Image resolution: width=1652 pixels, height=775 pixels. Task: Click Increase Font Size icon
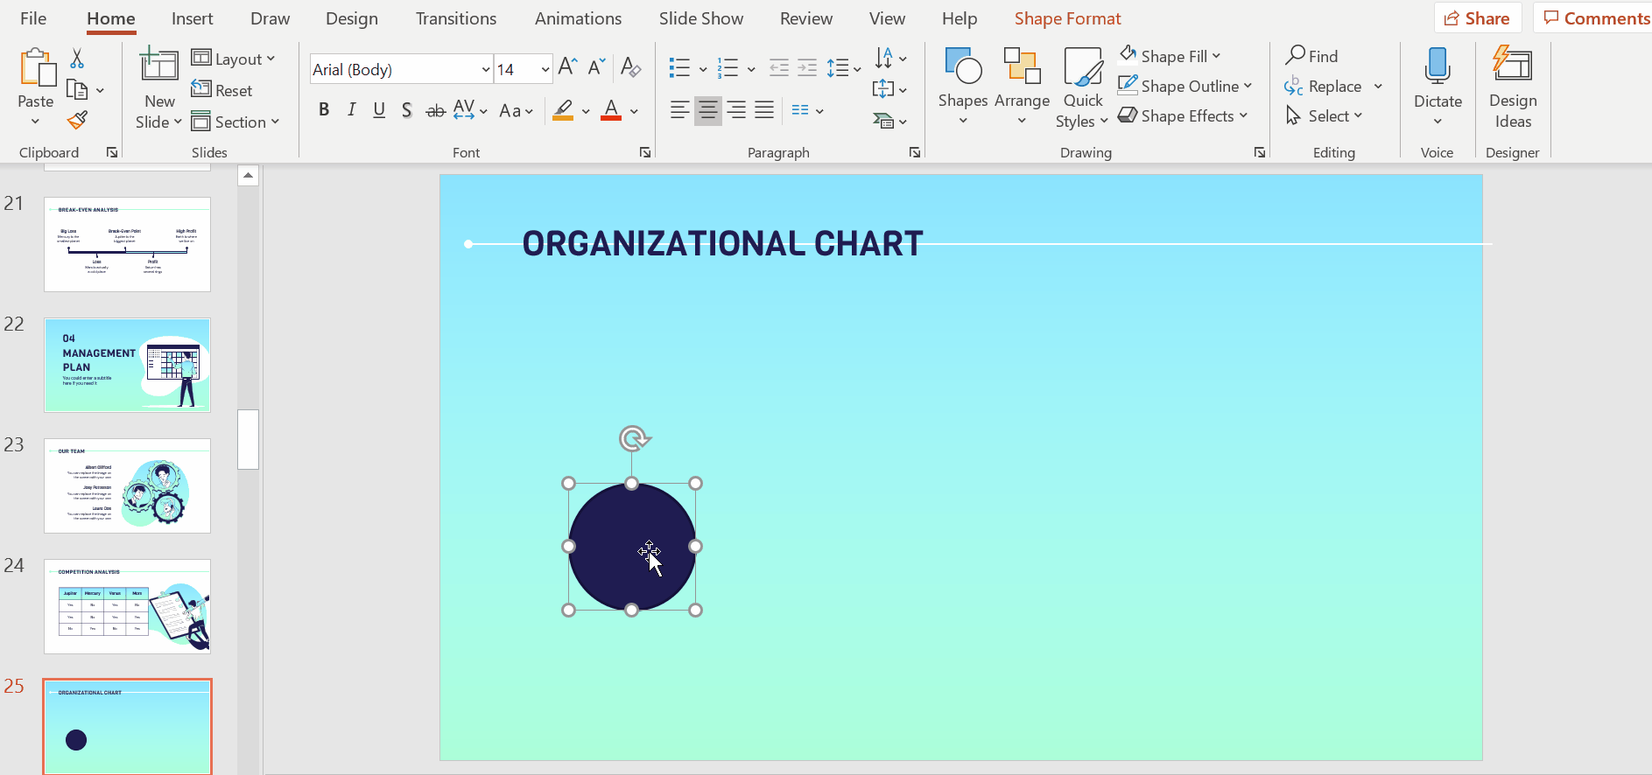click(567, 67)
